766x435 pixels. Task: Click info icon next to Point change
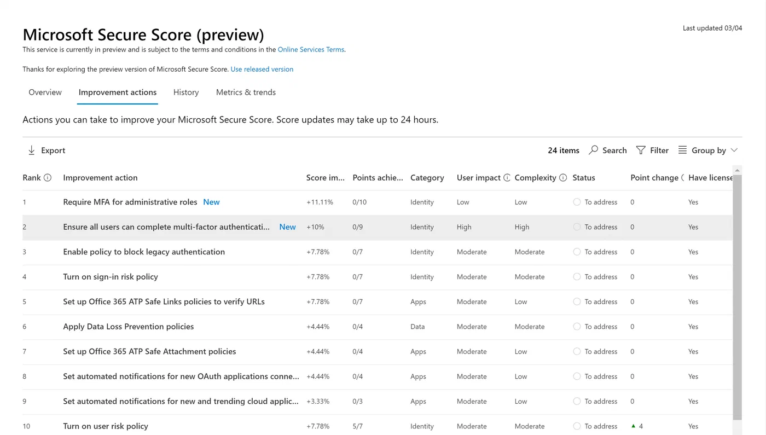click(683, 177)
